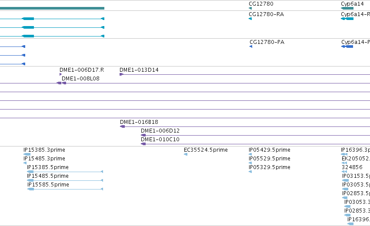The image size is (370, 226).
Task: Click the IP15585.5prime spliced feature line
Action: [x=65, y=189]
